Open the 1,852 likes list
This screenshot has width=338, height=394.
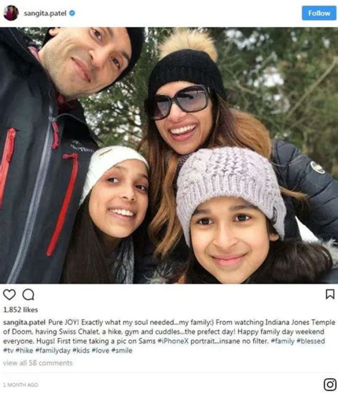20,310
